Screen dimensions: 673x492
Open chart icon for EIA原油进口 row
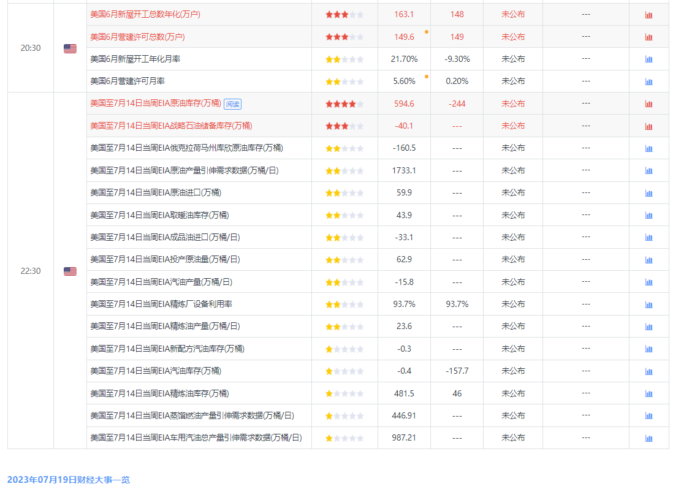click(x=648, y=193)
